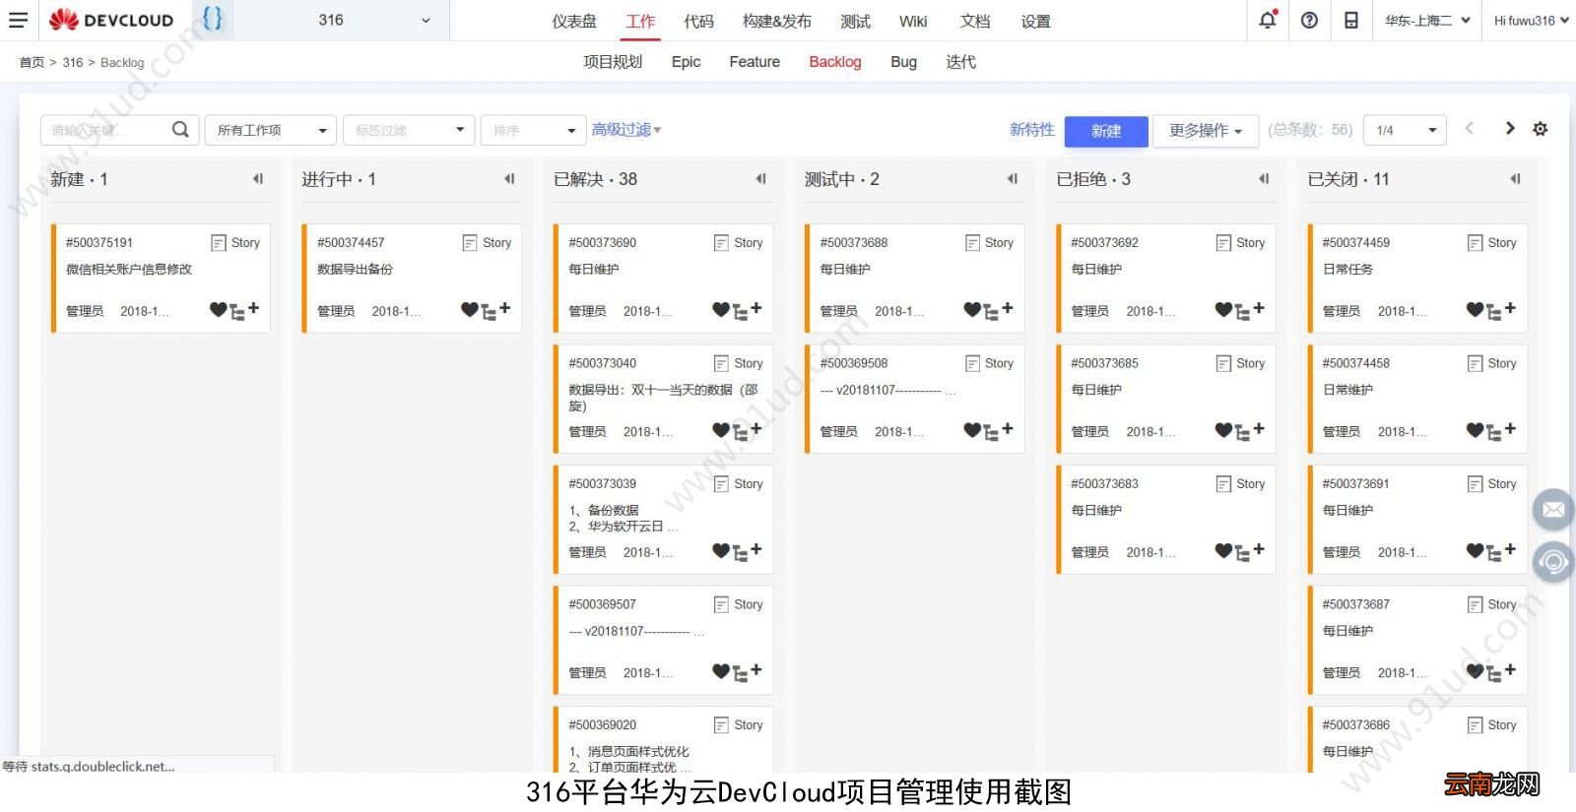Click the DevCloud logo
Image resolution: width=1576 pixels, height=812 pixels.
111,20
